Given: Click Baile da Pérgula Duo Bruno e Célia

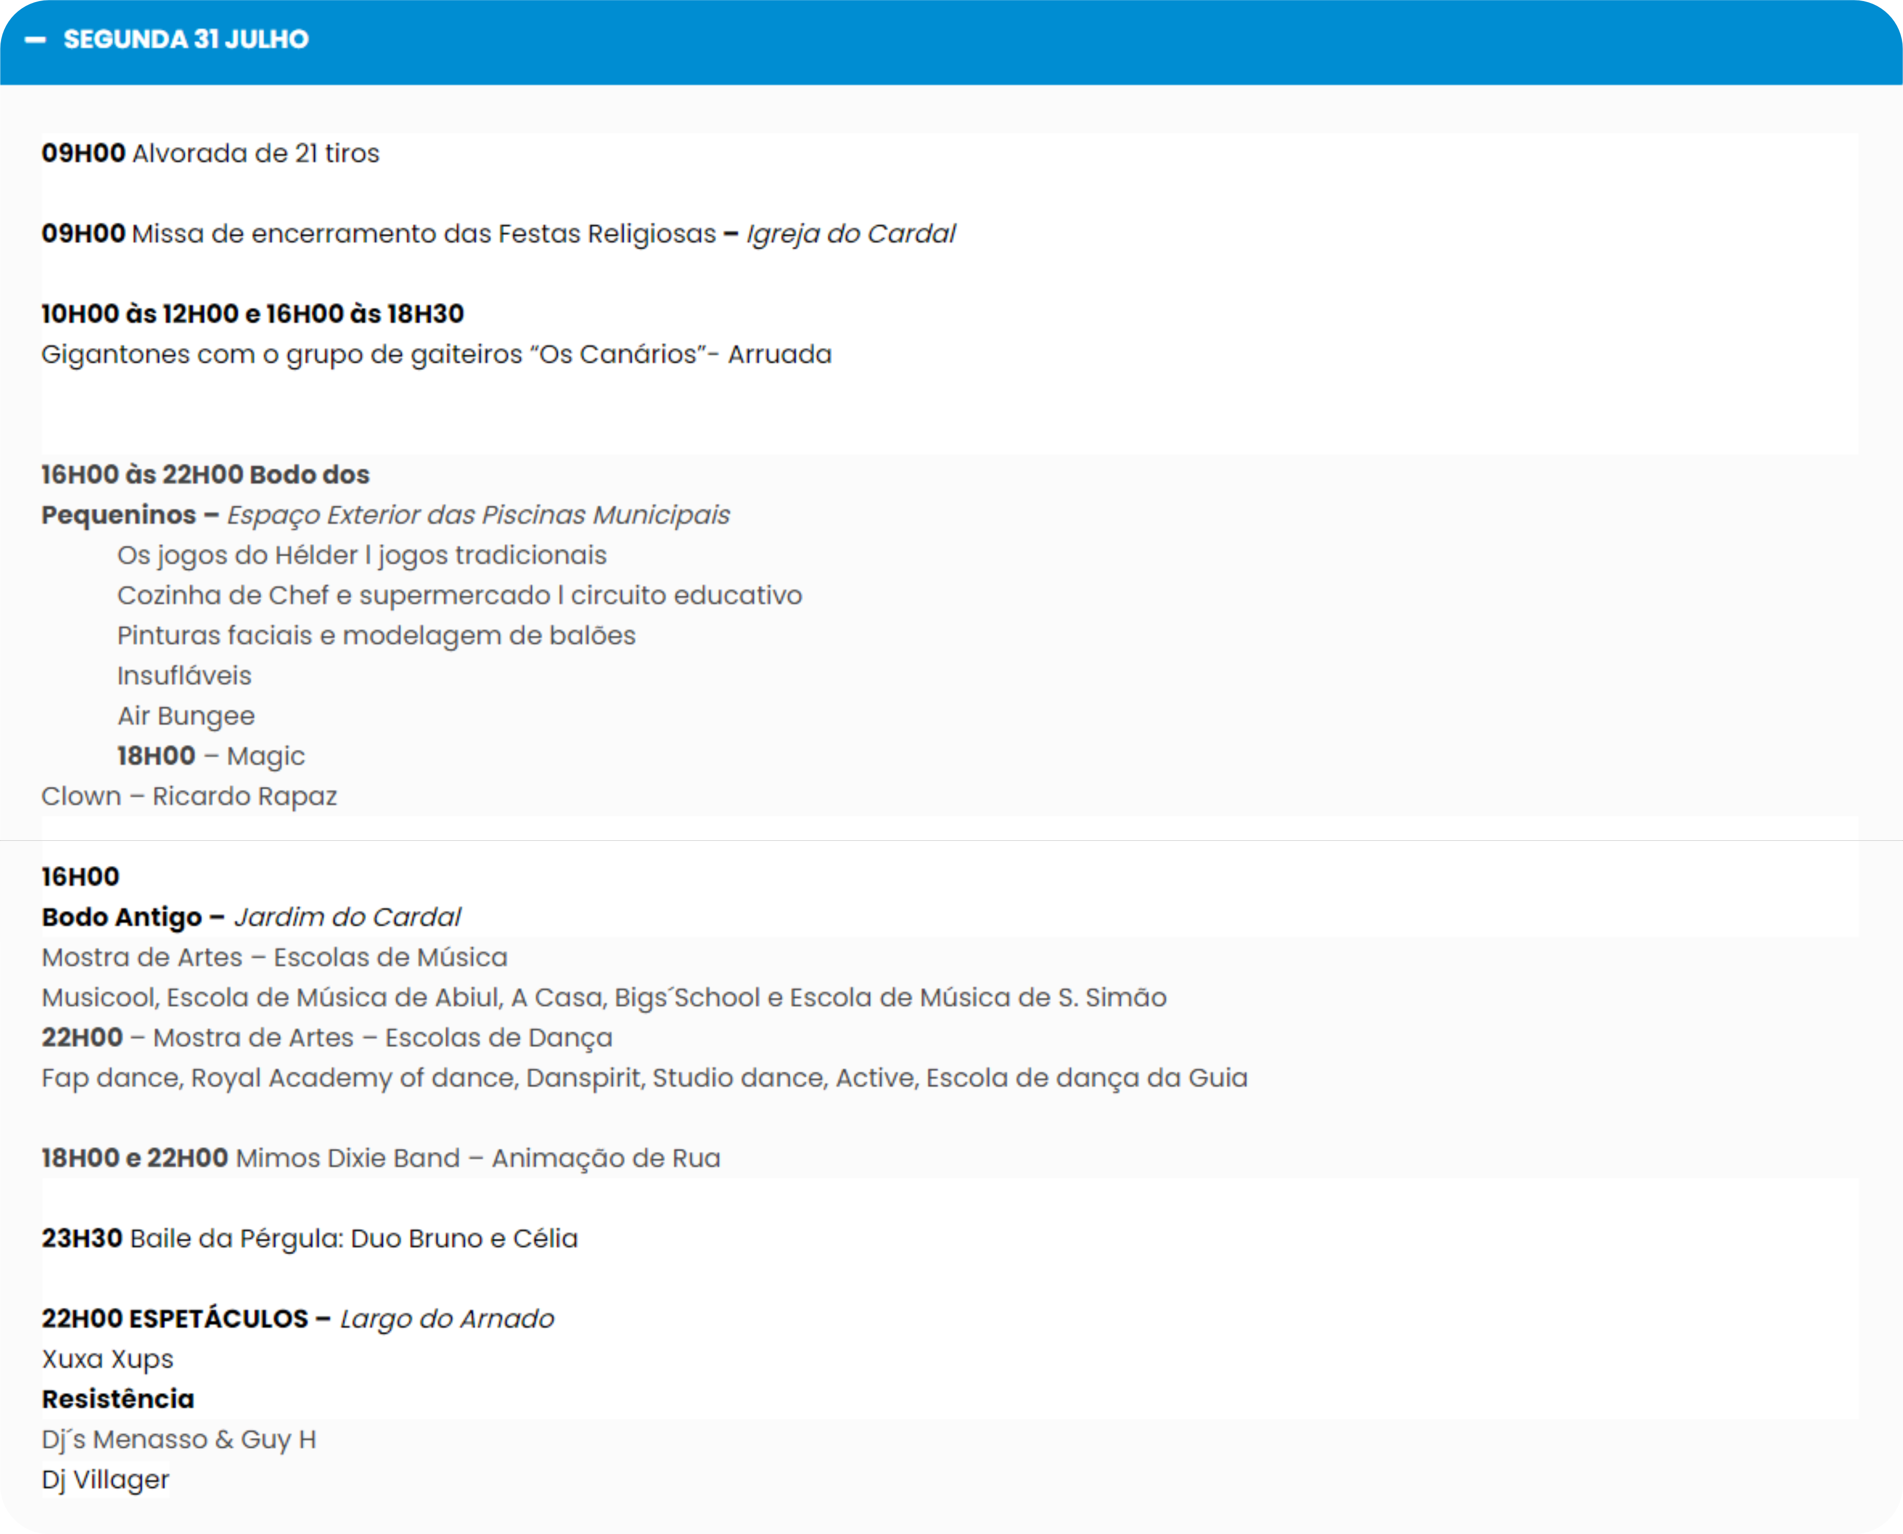Looking at the screenshot, I should [x=353, y=1239].
